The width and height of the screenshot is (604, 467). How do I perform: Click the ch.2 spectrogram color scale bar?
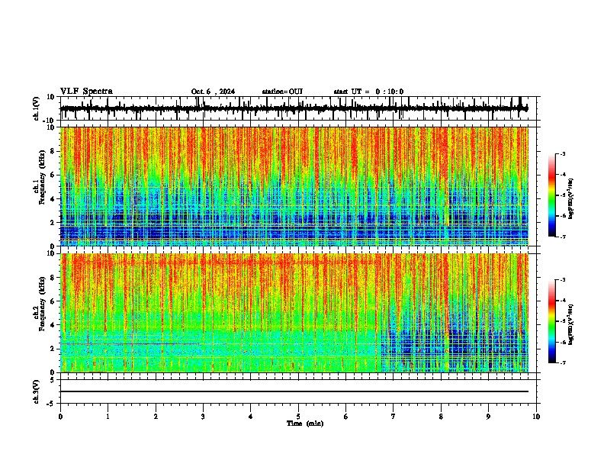pyautogui.click(x=551, y=321)
